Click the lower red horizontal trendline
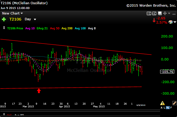Image resolution: width=177 pixels, height=117 pixels. click(x=71, y=88)
